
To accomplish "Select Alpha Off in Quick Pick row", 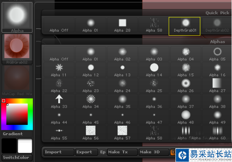I will click(59, 25).
